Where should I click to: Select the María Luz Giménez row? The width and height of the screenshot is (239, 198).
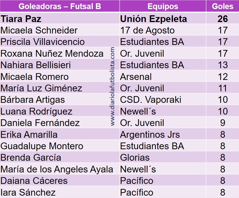point(120,88)
